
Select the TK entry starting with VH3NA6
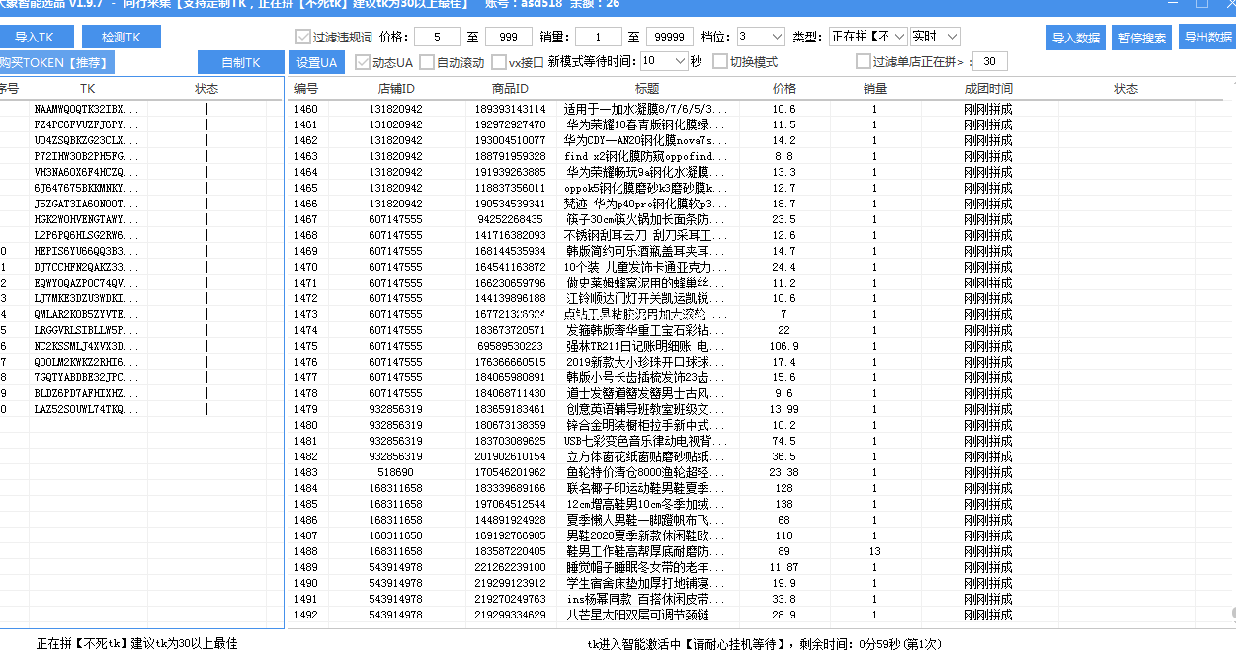coord(87,172)
